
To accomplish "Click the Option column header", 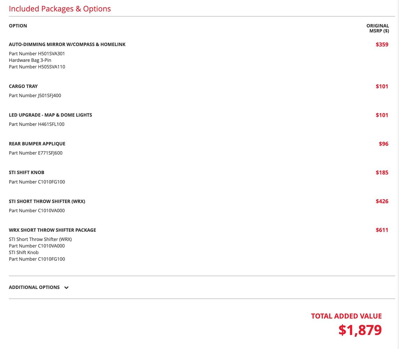I will click(x=18, y=26).
